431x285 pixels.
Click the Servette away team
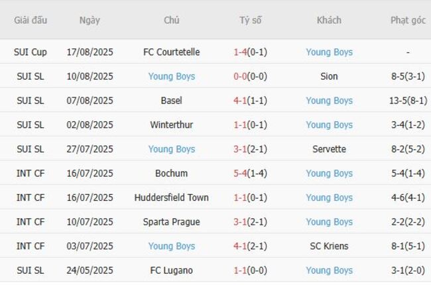click(329, 149)
